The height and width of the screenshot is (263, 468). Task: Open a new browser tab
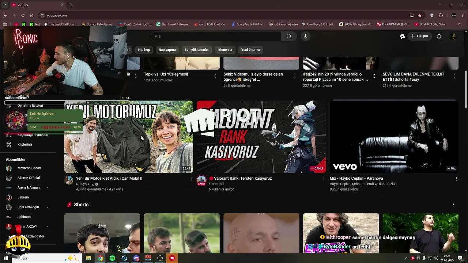(71, 5)
